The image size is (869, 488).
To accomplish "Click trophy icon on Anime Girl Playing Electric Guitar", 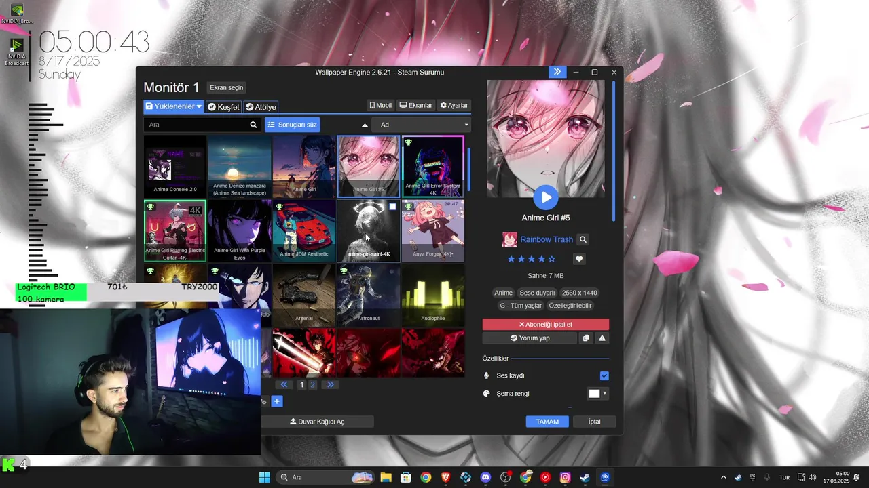I will coord(151,207).
